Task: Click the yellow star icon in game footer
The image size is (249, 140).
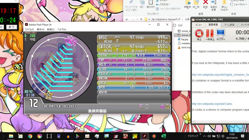Action: [x=167, y=107]
